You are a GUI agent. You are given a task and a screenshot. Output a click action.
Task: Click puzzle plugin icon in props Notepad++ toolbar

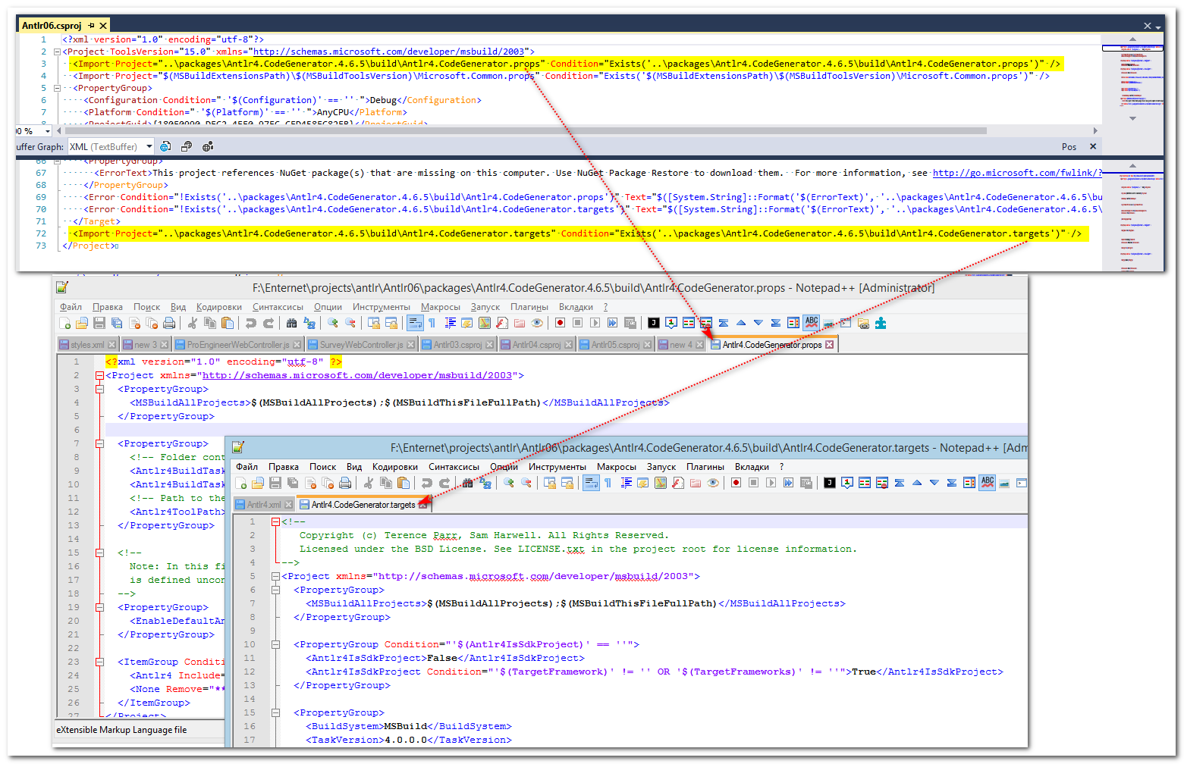[x=881, y=323]
